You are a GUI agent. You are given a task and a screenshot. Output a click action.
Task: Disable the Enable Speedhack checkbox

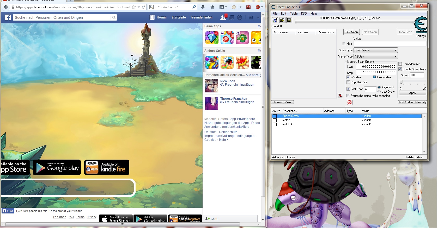[400, 69]
